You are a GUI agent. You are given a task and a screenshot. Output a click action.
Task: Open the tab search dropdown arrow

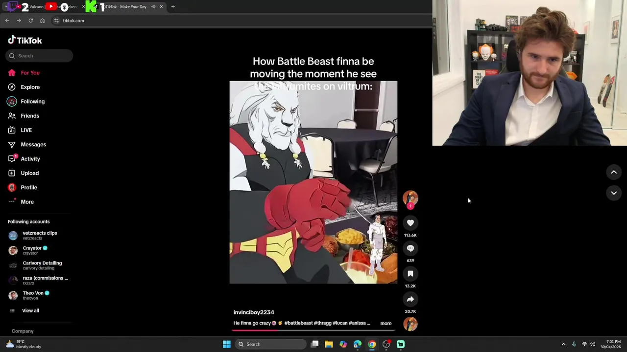coord(6,7)
